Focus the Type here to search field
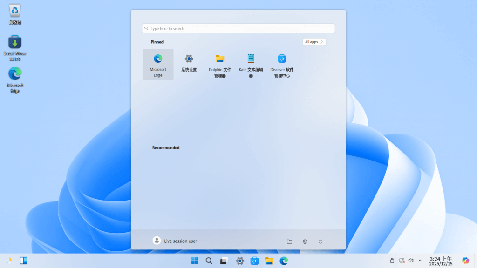Image resolution: width=477 pixels, height=268 pixels. 238,28
